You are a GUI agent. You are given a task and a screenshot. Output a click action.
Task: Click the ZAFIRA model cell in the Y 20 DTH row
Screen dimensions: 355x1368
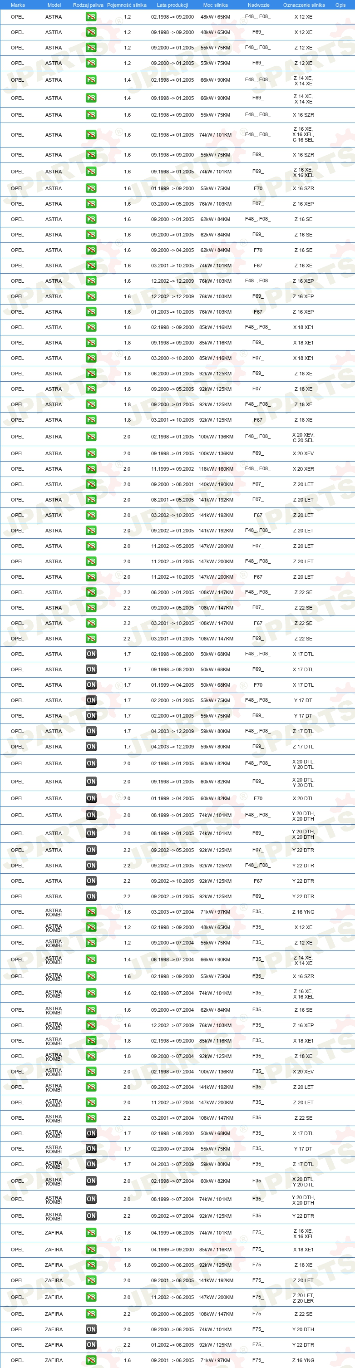tap(54, 1329)
